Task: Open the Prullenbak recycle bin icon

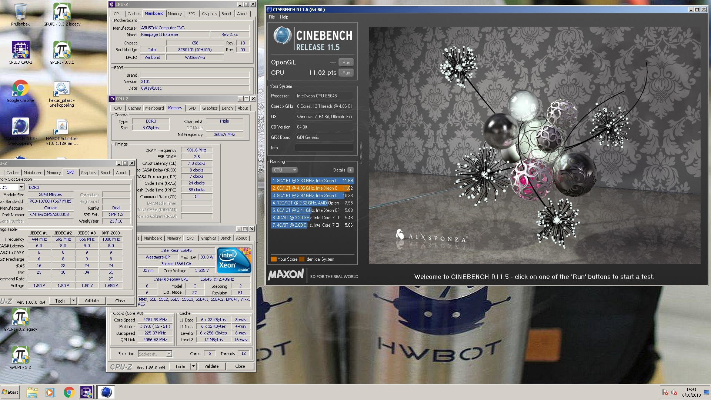Action: (x=20, y=15)
